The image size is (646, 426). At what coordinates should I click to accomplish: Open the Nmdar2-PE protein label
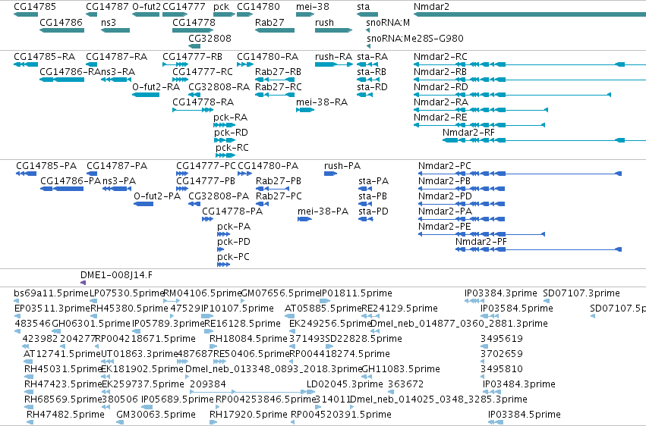444,227
